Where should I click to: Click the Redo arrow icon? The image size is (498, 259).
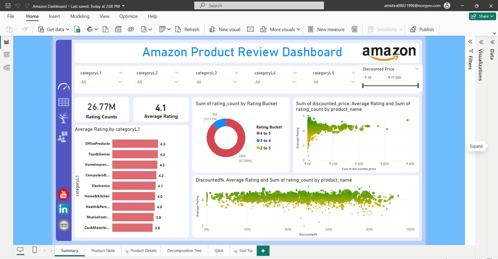(27, 5)
